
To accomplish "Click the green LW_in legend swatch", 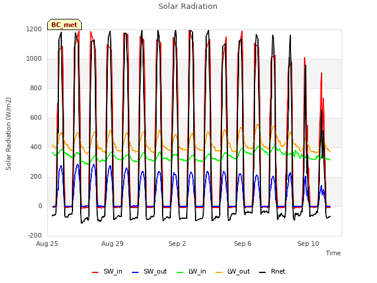I will point(180,272).
